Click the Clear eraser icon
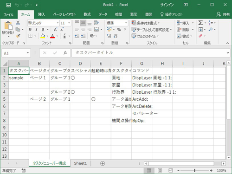Screen dimensions: 232x174 point(200,36)
